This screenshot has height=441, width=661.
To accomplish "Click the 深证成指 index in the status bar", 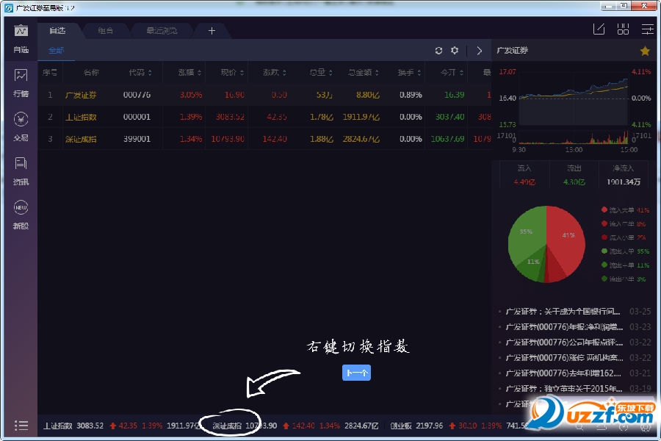I will [x=227, y=426].
